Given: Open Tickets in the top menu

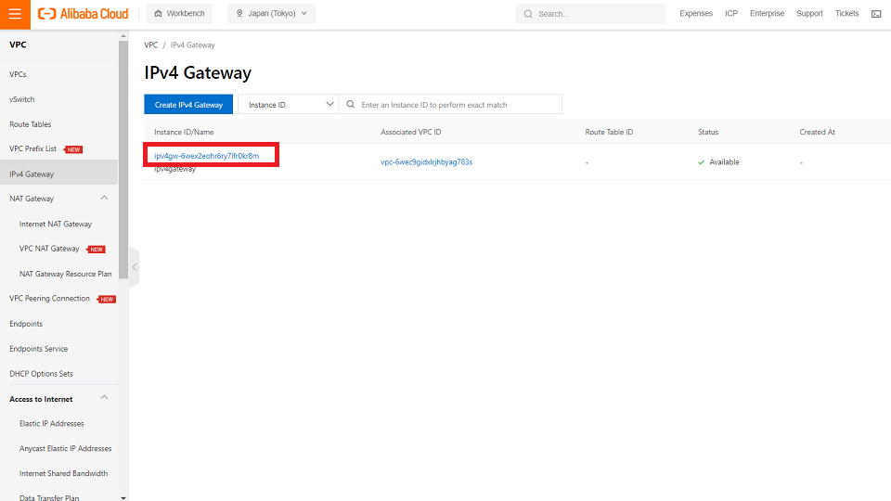Looking at the screenshot, I should tap(846, 14).
